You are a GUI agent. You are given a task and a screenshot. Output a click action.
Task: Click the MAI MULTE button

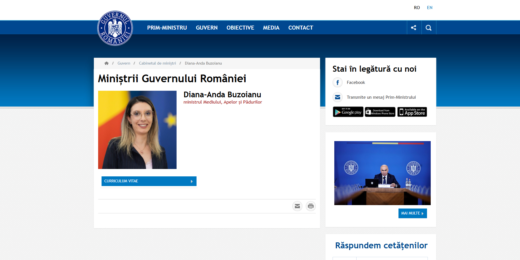click(412, 213)
